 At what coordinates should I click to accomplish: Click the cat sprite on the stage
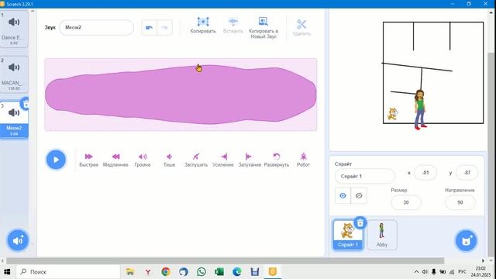pyautogui.click(x=393, y=114)
